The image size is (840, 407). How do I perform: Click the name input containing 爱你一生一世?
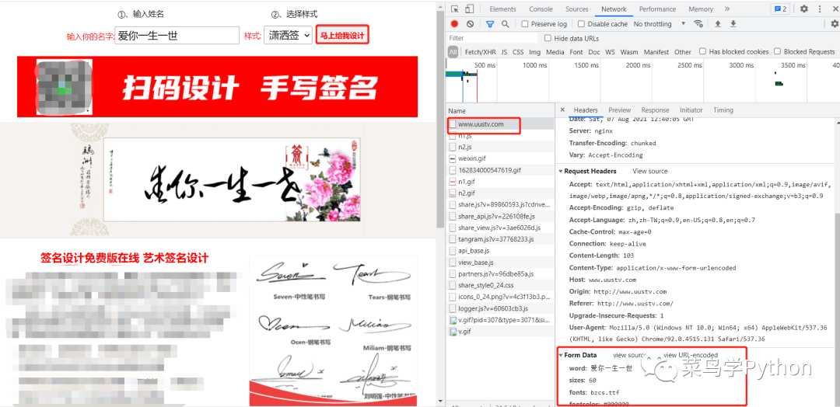177,36
